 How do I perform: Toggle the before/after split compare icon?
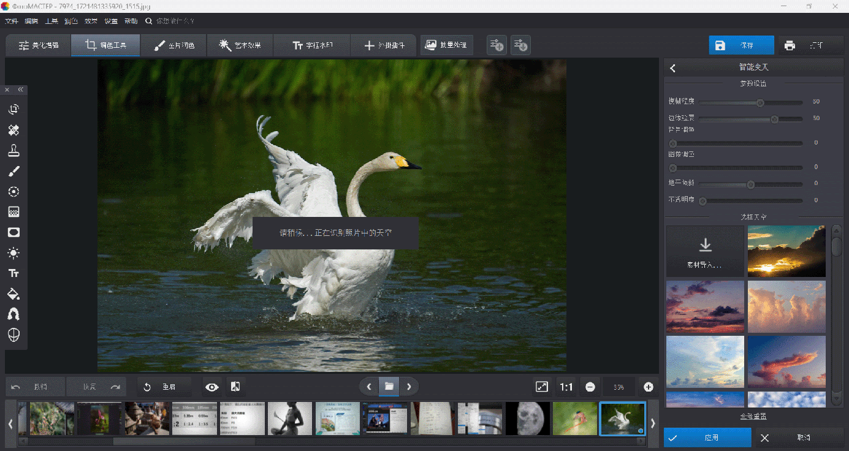coord(235,387)
